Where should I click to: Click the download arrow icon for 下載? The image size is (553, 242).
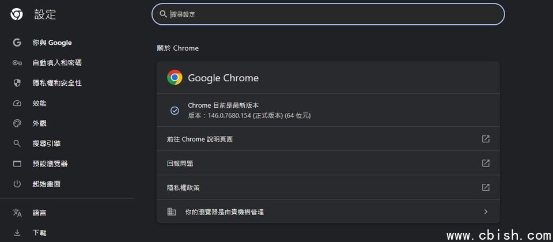[x=17, y=233]
